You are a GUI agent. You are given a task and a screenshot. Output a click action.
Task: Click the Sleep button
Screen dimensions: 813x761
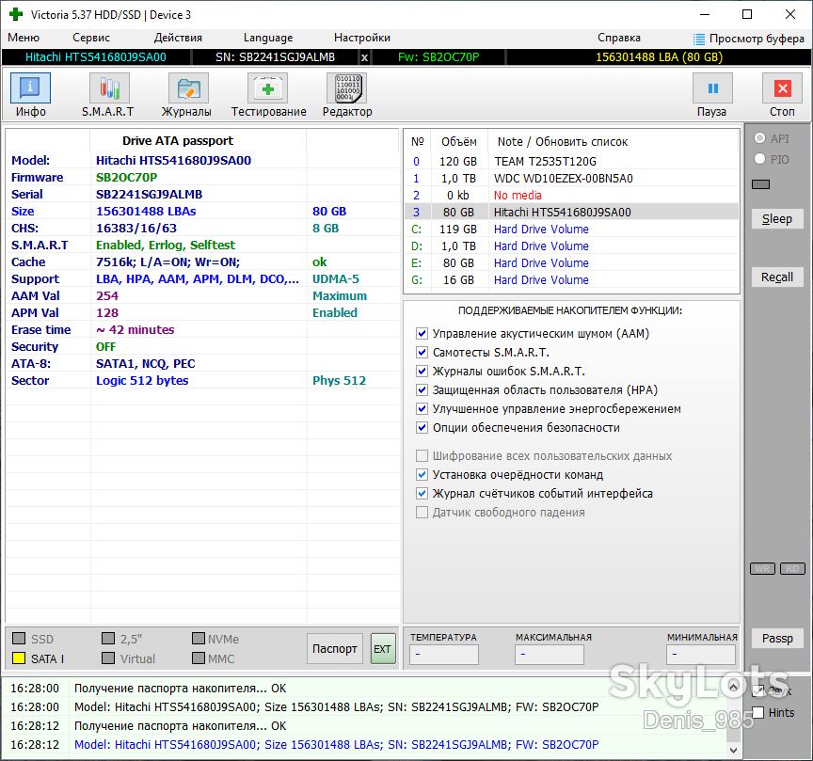click(777, 219)
